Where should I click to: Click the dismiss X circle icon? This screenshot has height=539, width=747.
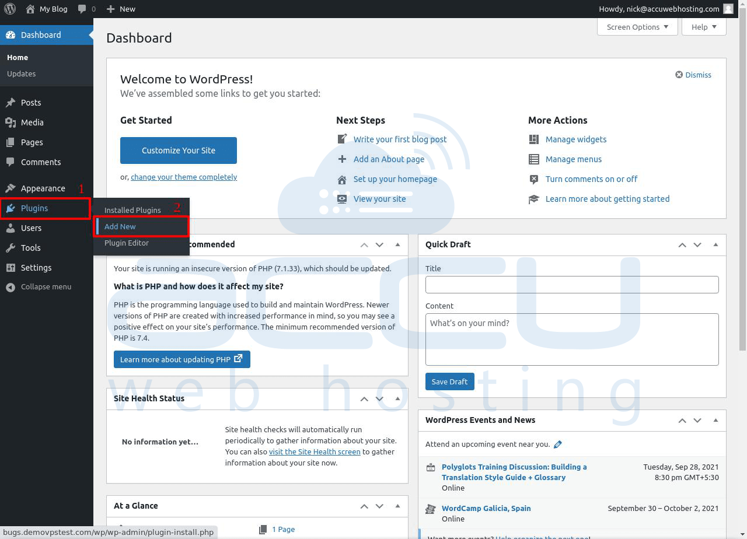tap(679, 75)
